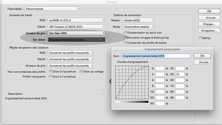Click OK in the Engraissement personnalisé dialog
The width and height of the screenshot is (222, 125).
202,56
